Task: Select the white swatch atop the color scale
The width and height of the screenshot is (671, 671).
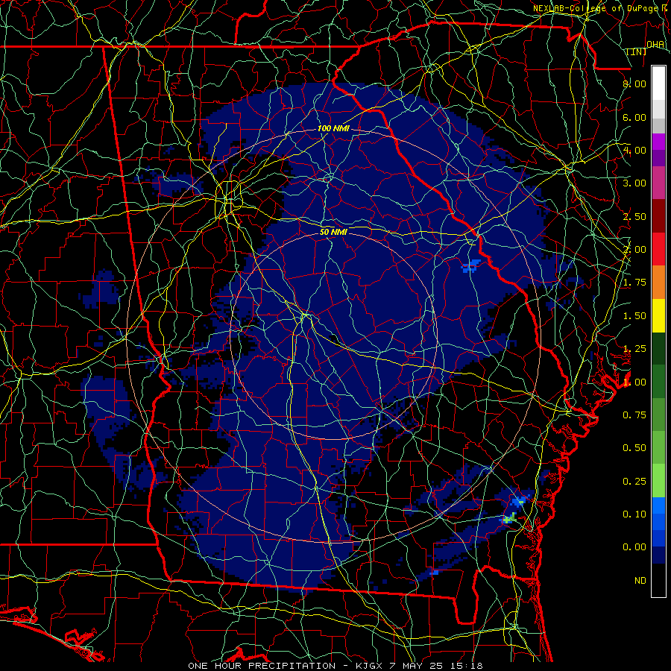Action: [658, 84]
